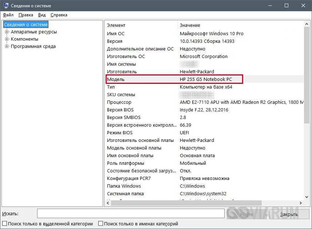Select the Имя ОС row
This screenshot has width=312, height=229.
pos(204,33)
